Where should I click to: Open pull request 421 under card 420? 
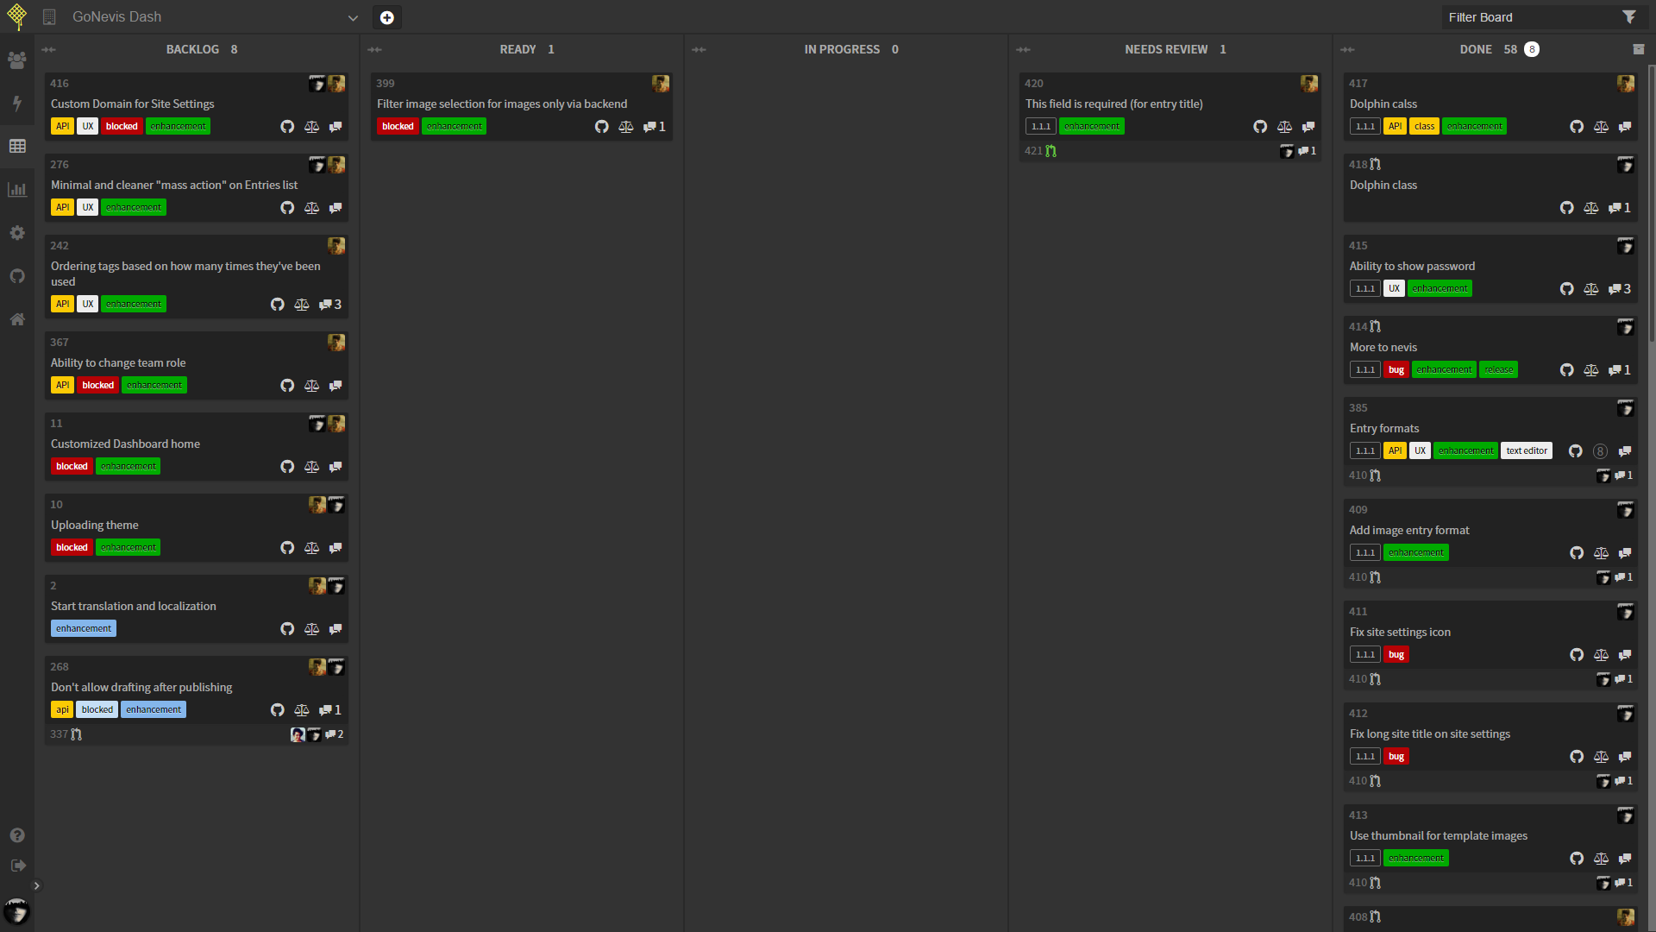pyautogui.click(x=1039, y=151)
